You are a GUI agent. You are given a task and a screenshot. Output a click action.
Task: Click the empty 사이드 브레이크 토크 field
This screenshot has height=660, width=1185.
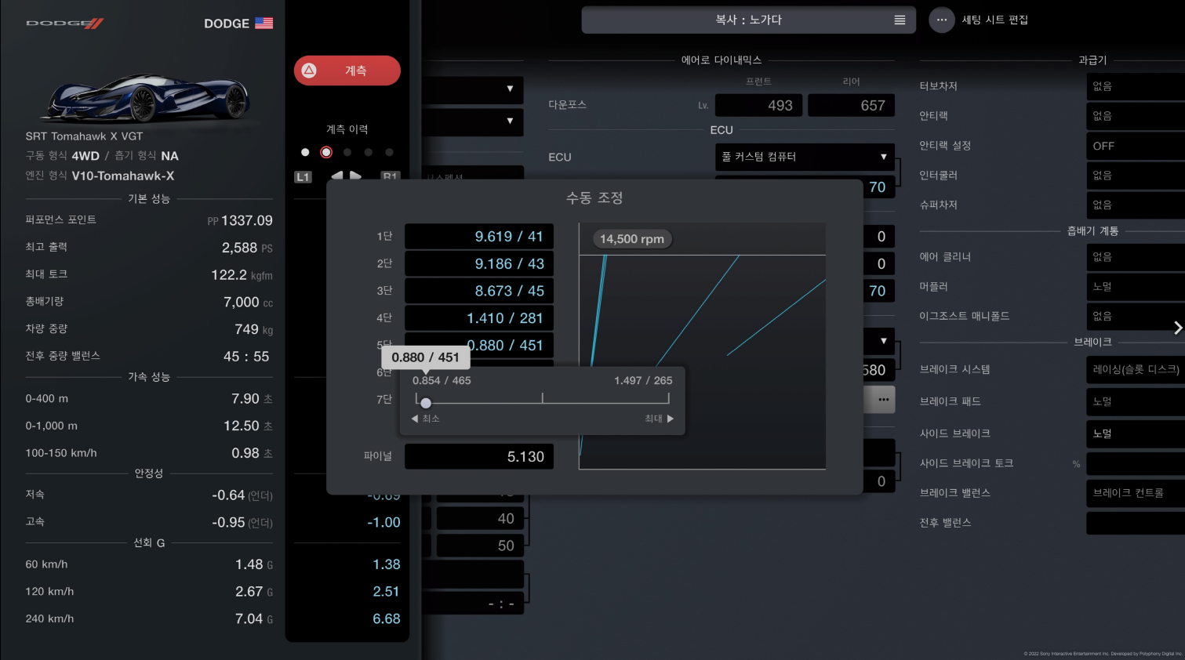click(x=1136, y=463)
